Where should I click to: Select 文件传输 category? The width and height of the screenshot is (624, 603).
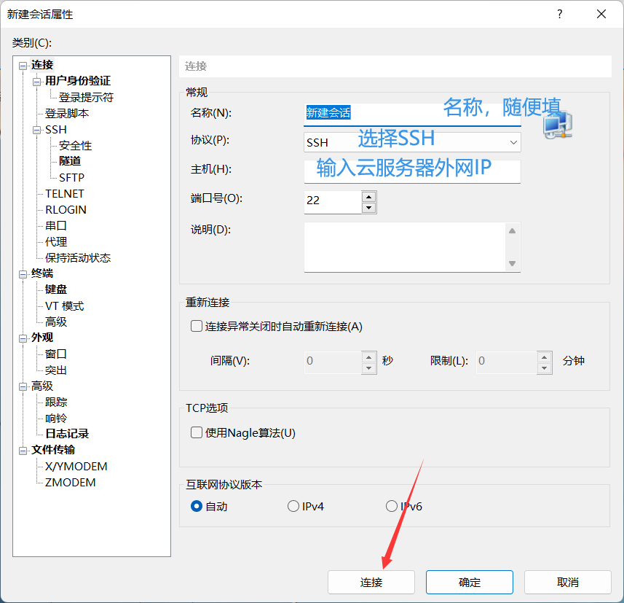click(x=53, y=450)
